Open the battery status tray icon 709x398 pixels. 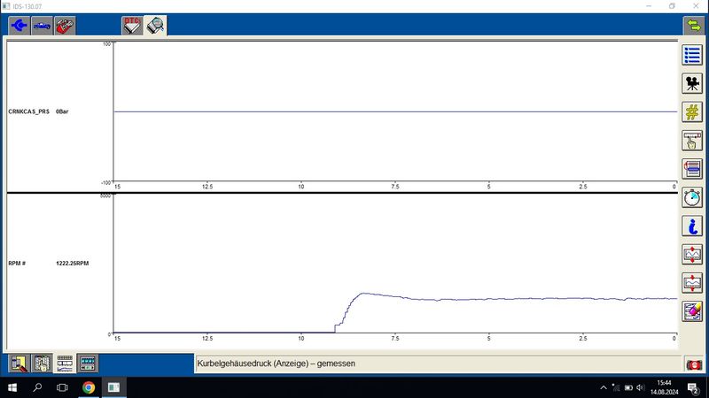(628, 387)
